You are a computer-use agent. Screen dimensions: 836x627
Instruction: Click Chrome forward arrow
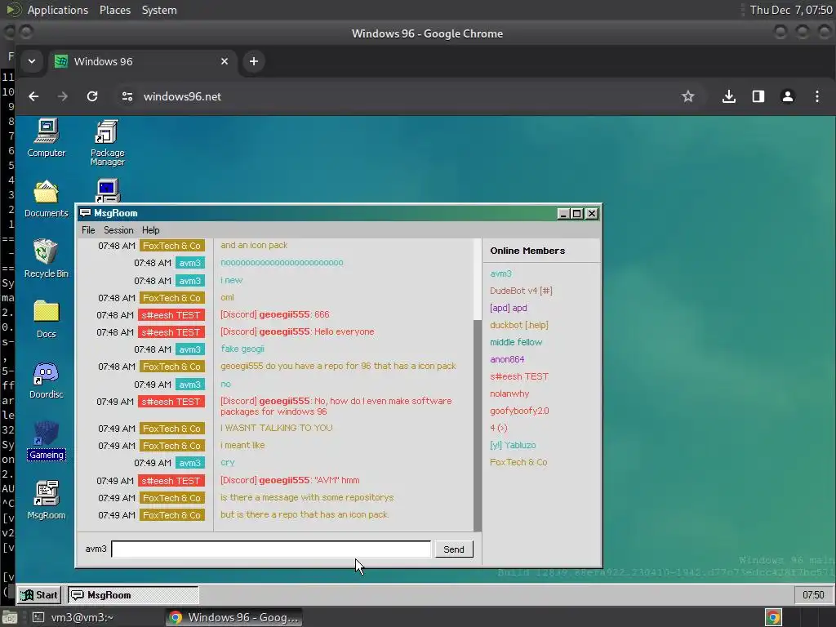click(63, 96)
